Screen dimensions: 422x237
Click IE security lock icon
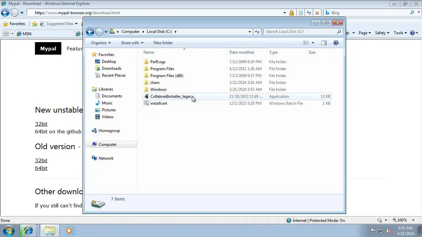point(291,13)
